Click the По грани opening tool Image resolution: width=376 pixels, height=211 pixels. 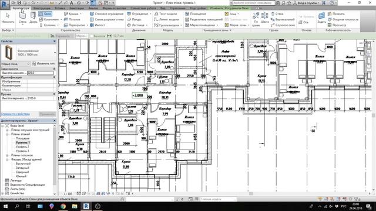pyautogui.click(x=256, y=19)
